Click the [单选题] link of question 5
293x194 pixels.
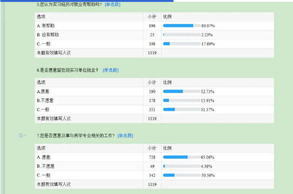[x=112, y=5]
